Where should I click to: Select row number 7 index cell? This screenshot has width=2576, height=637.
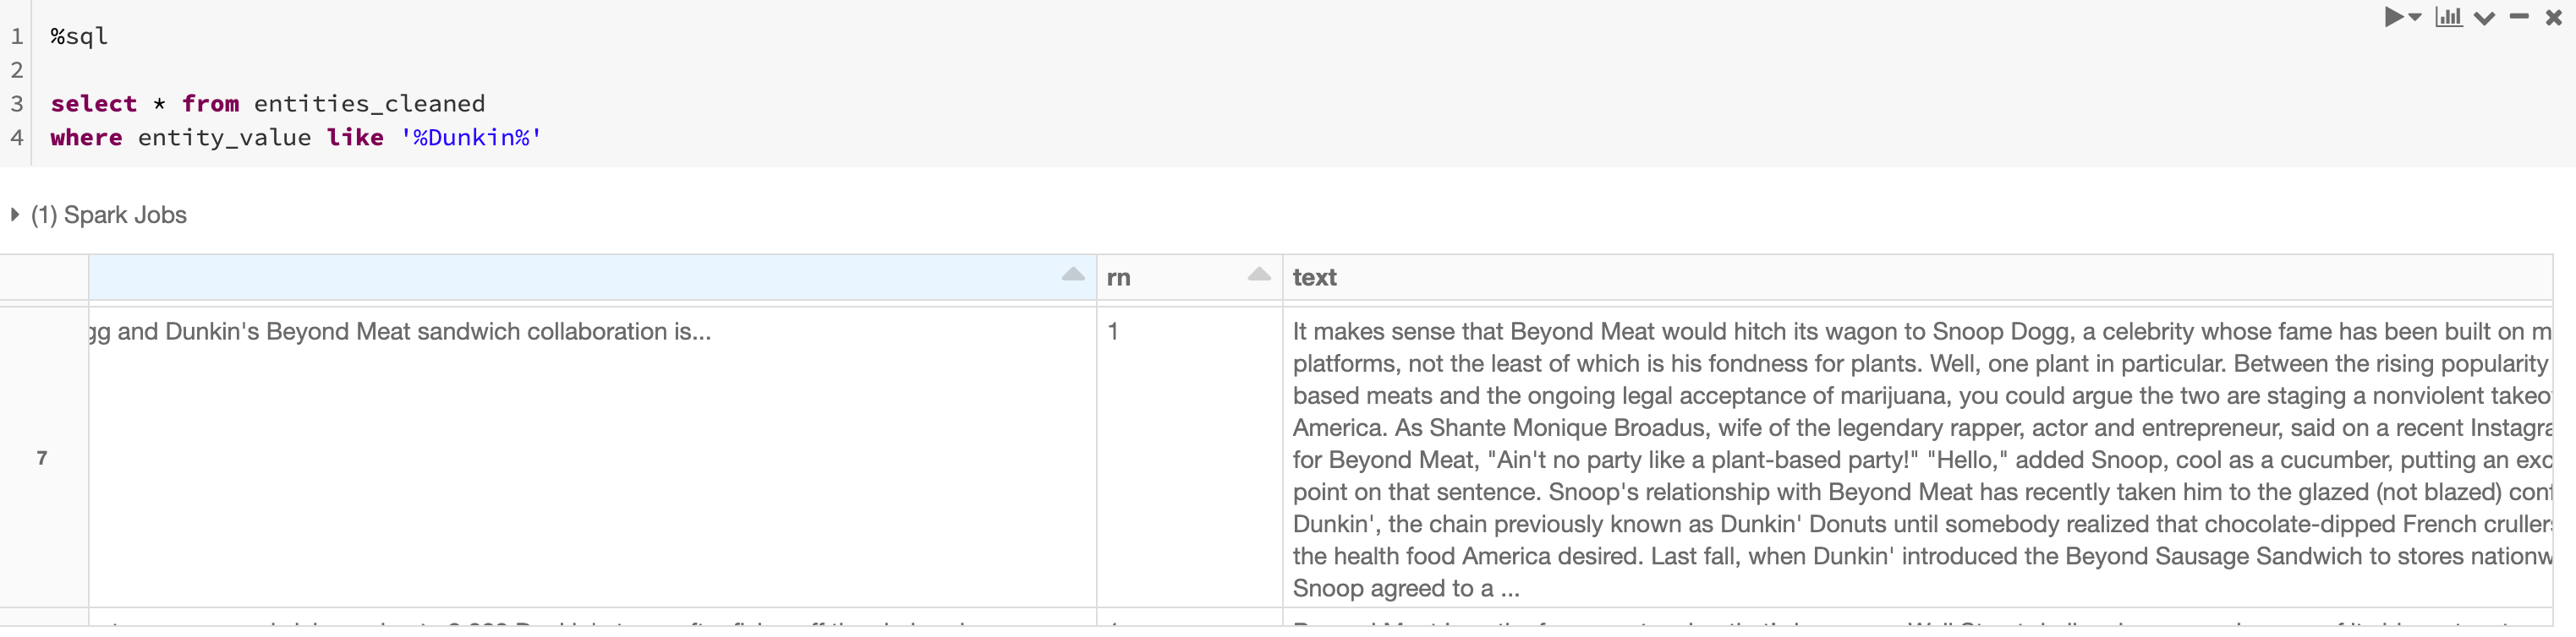click(x=42, y=457)
